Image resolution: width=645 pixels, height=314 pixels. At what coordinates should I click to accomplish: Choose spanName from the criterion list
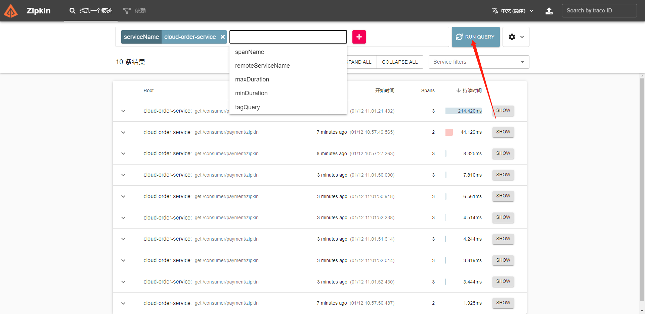[x=288, y=52]
